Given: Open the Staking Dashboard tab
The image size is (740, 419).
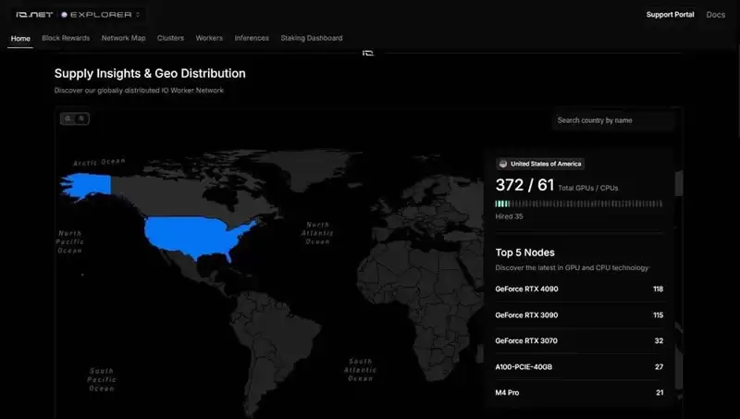Looking at the screenshot, I should click(x=312, y=38).
